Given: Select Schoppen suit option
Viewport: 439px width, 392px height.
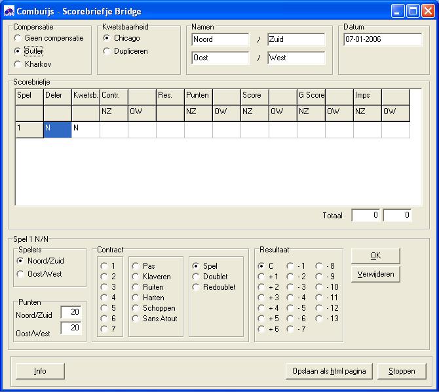Looking at the screenshot, I should tap(136, 308).
